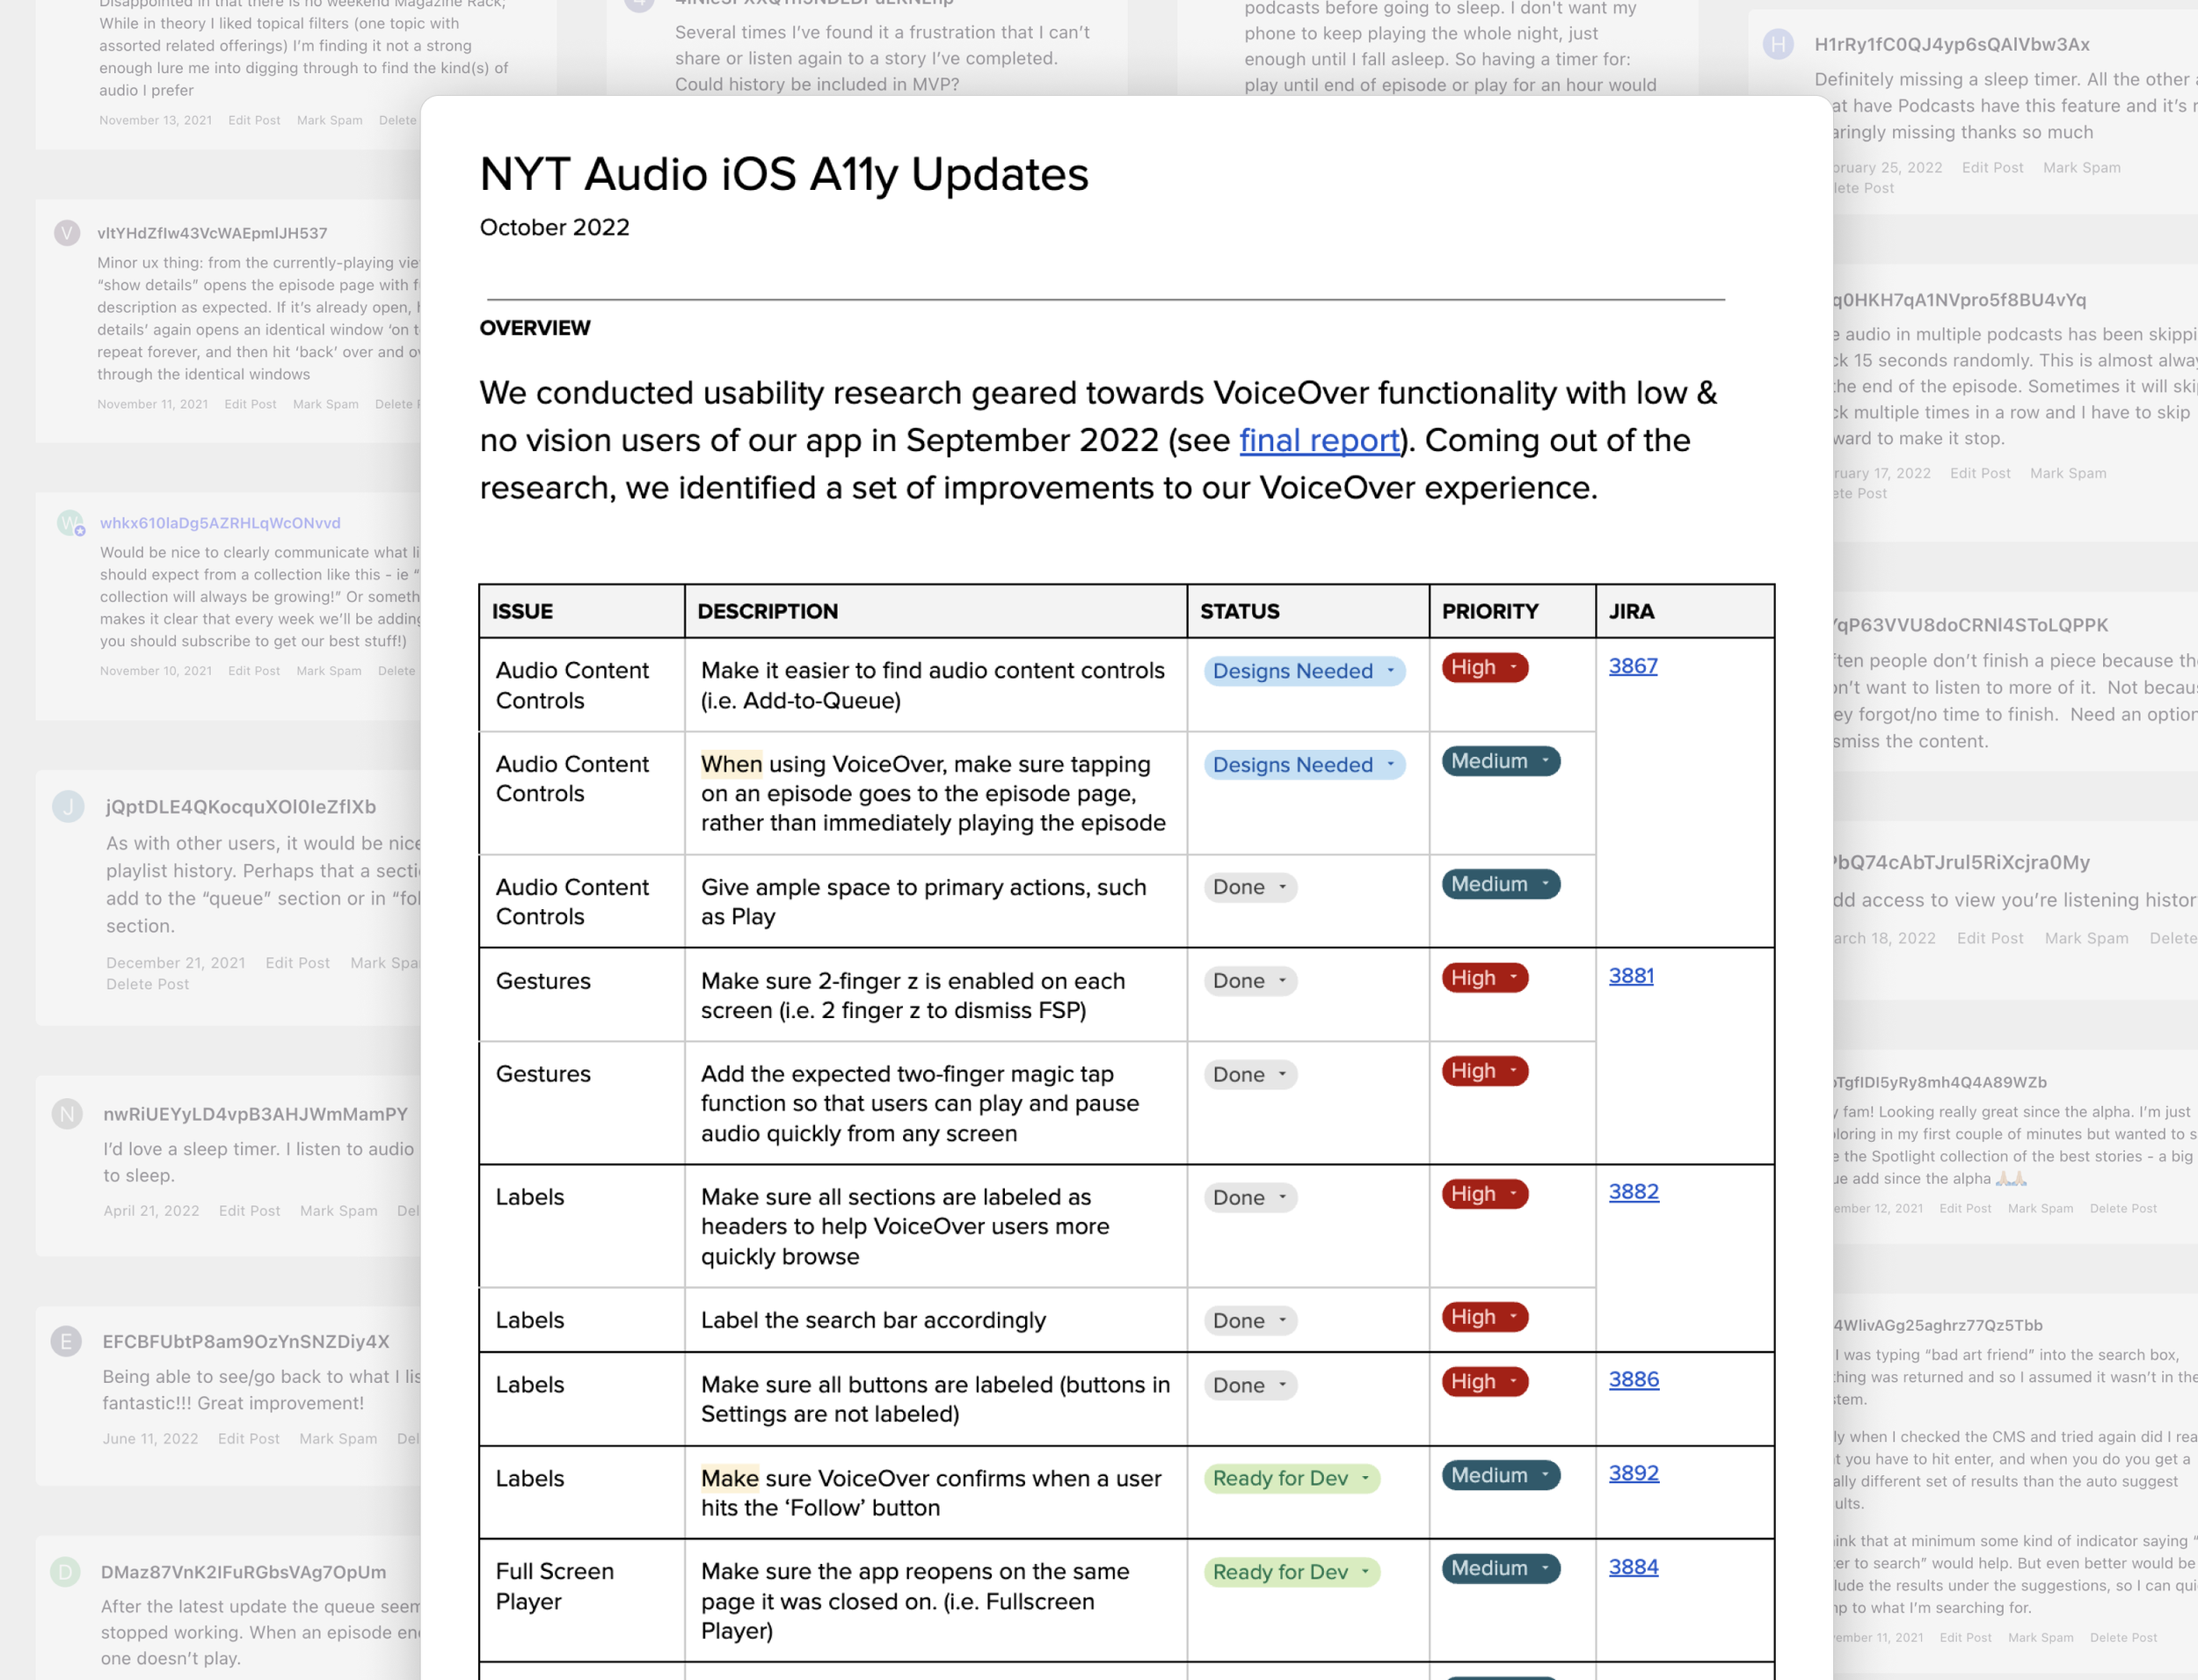The image size is (2198, 1680).
Task: Open Jira ticket 3881 link
Action: (x=1630, y=976)
